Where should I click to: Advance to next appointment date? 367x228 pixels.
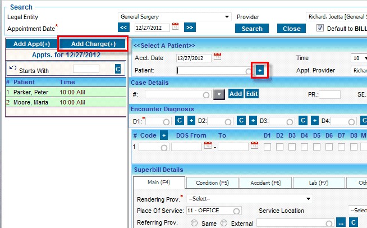click(190, 27)
